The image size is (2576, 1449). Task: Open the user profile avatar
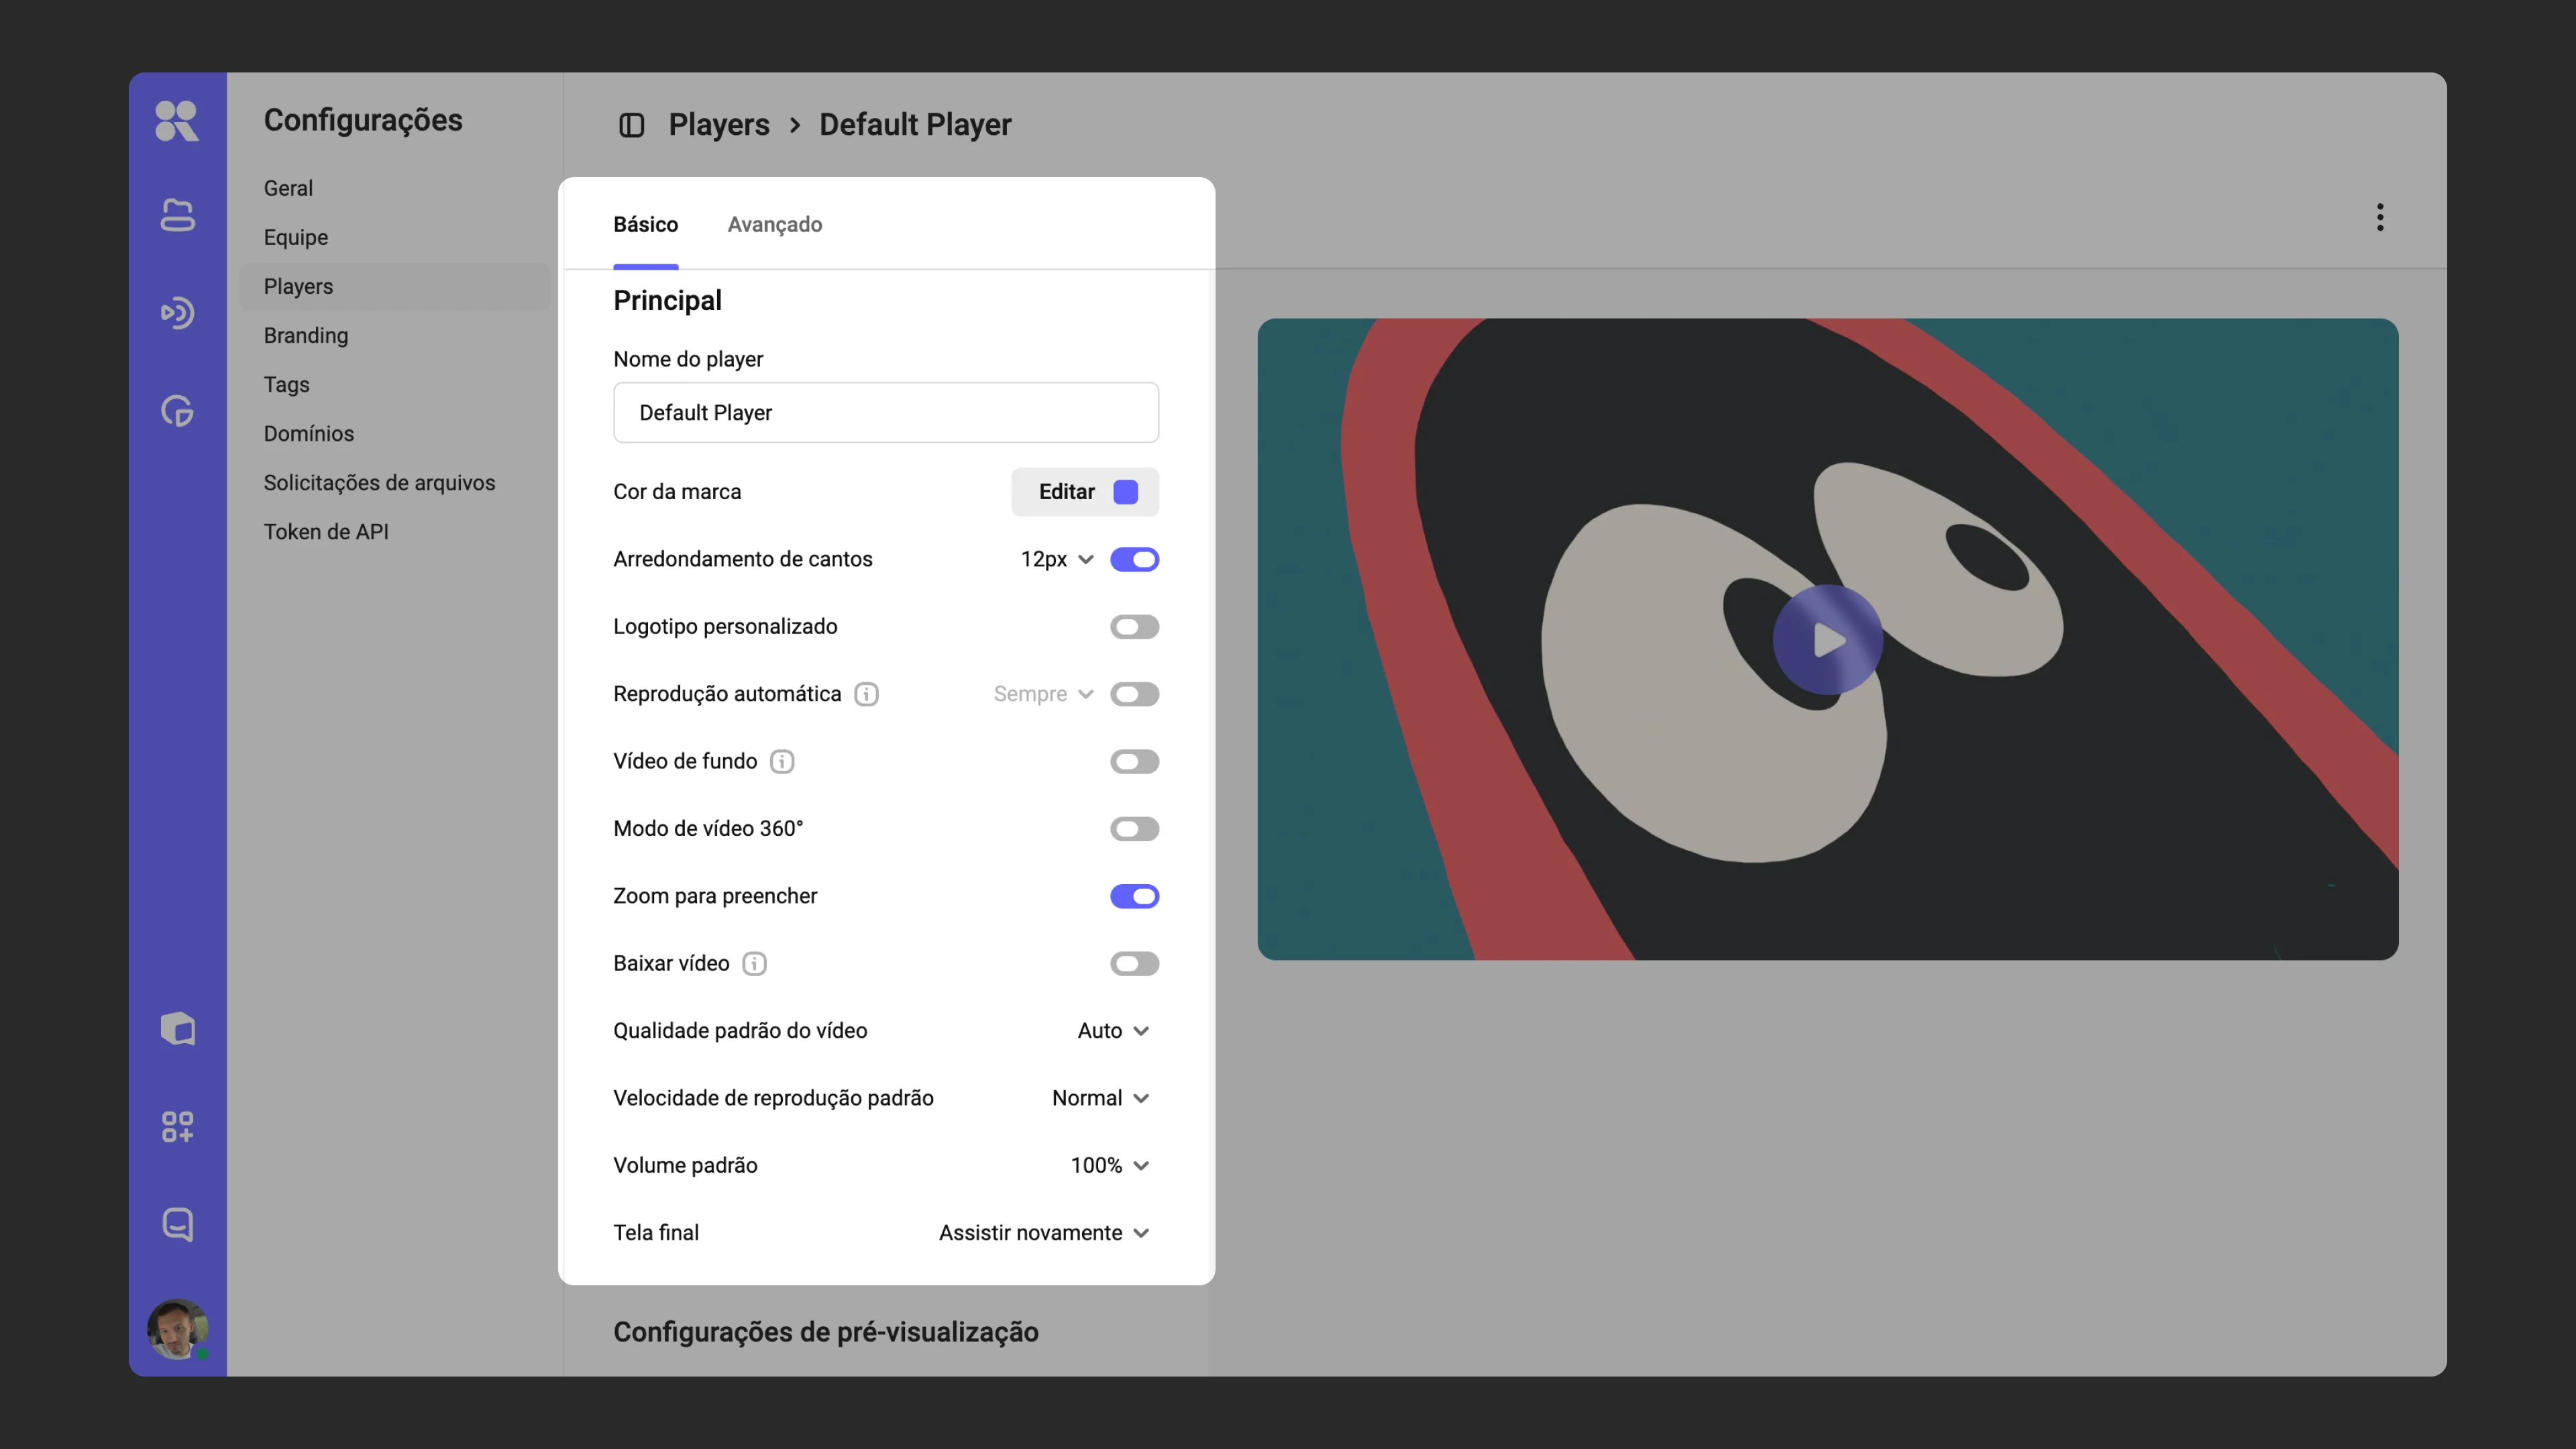pyautogui.click(x=177, y=1329)
